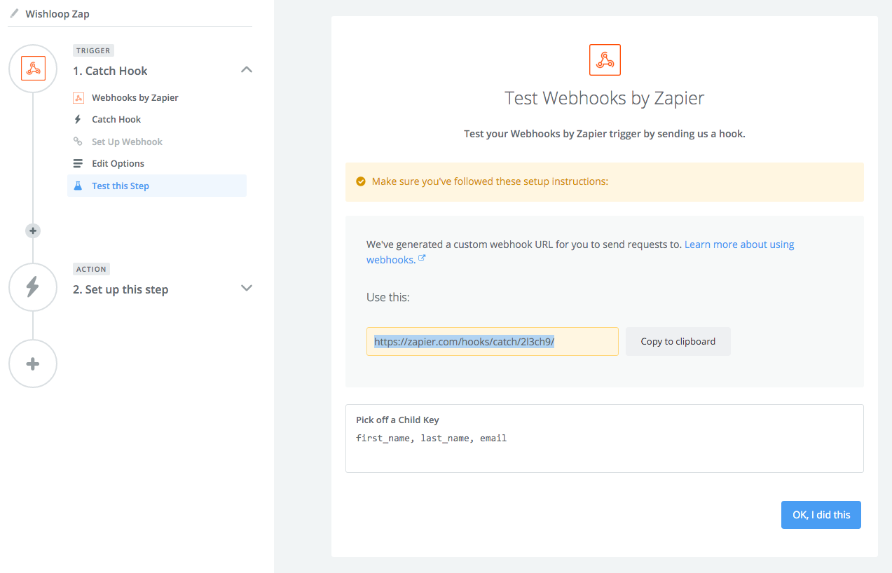The height and width of the screenshot is (573, 892).
Task: Click the OK, I did this button
Action: tap(821, 515)
